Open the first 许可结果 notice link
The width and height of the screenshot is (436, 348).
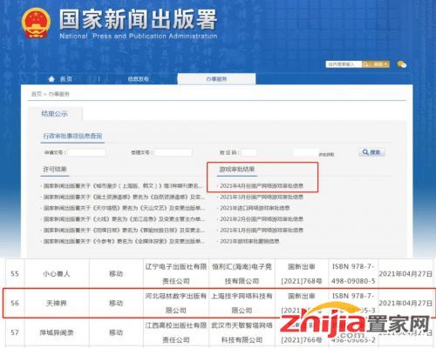click(x=123, y=186)
